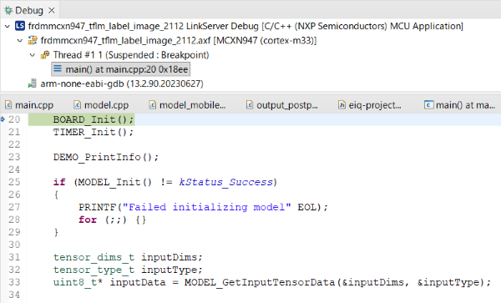The image size is (501, 303).
Task: Open the model_mobile... editor tab
Action: point(188,105)
